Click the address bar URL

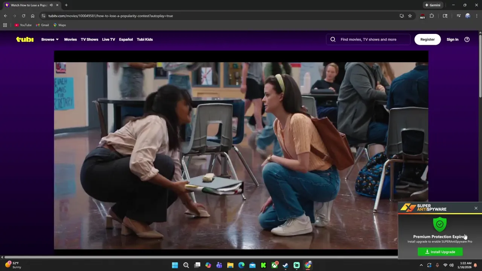[110, 16]
